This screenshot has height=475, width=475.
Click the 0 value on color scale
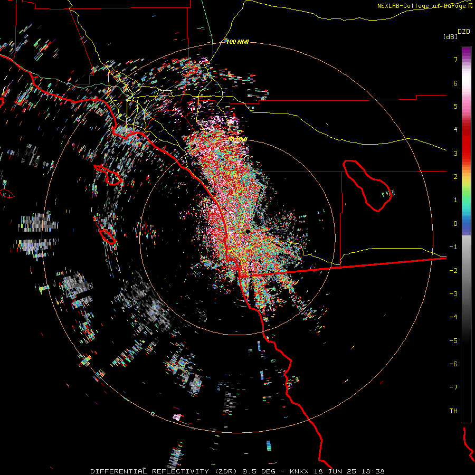click(x=455, y=224)
